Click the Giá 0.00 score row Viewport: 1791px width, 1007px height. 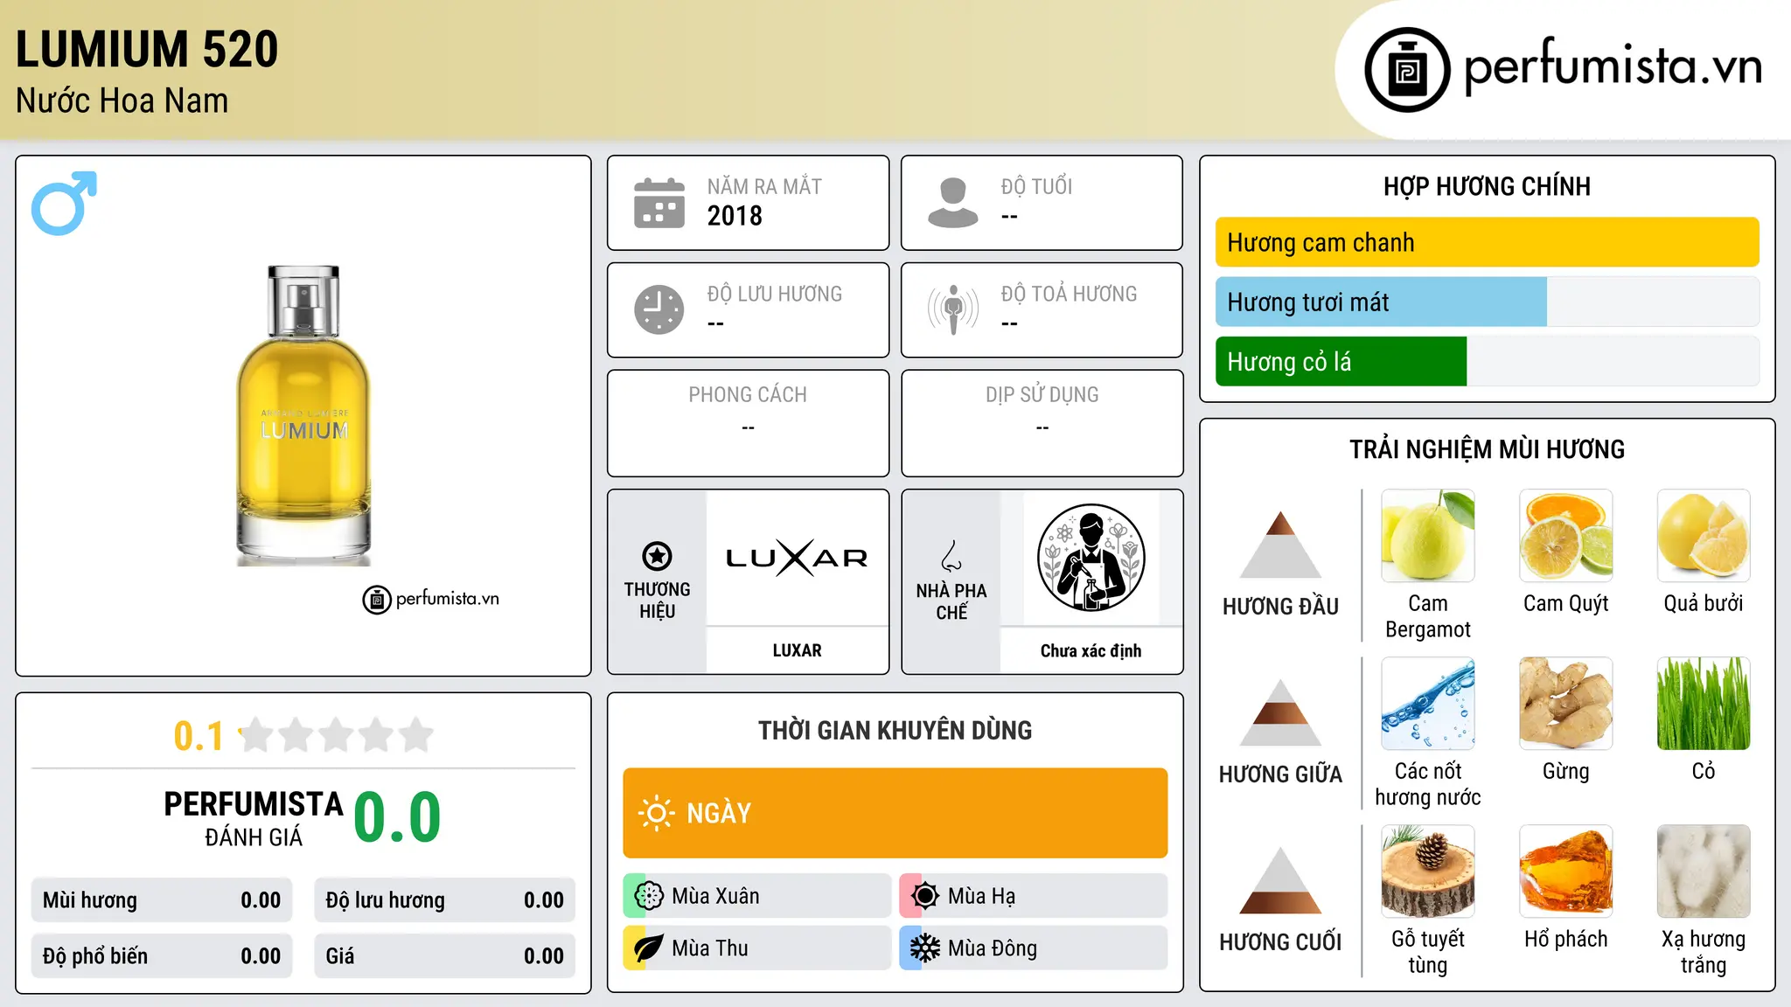[x=444, y=956]
